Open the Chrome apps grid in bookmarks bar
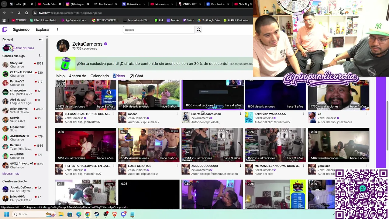 tap(4, 20)
